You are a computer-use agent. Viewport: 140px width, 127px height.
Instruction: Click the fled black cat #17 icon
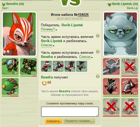coord(82,66)
